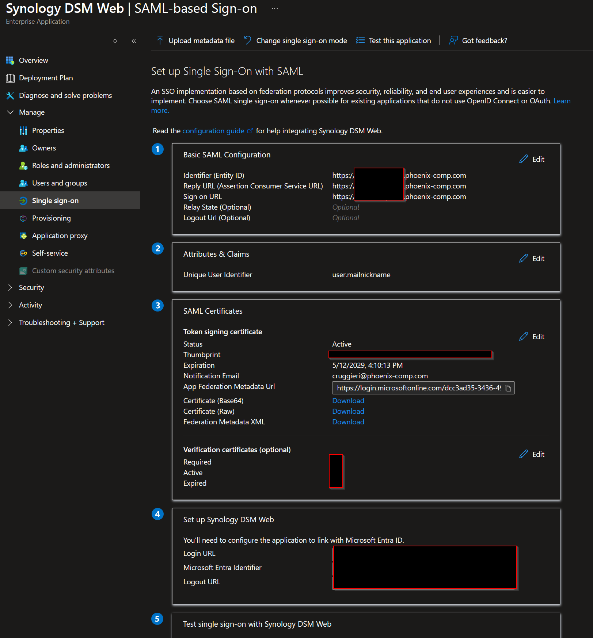Open the external-link icon beside configuration guide

tap(250, 131)
